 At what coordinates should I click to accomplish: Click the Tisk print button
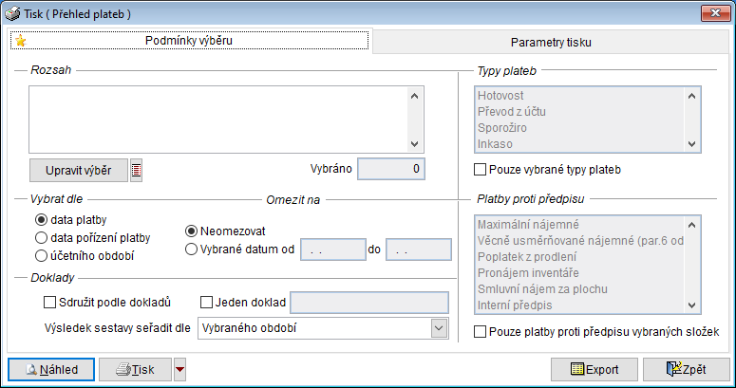[134, 370]
